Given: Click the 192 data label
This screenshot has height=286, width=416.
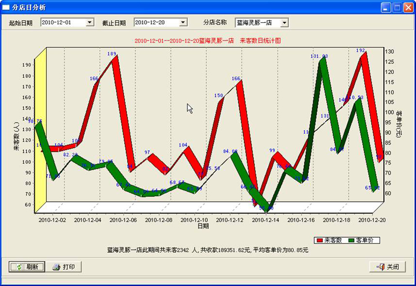Looking at the screenshot, I should point(360,50).
